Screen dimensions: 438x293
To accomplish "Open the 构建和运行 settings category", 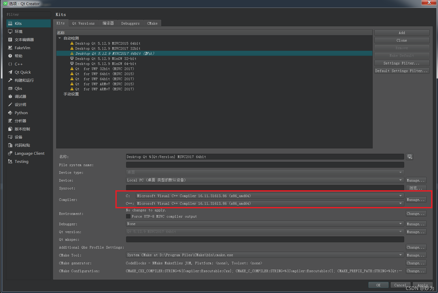I will pyautogui.click(x=28, y=80).
